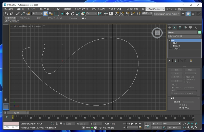Go to End frame button
The width and height of the screenshot is (204, 132).
click(x=140, y=124)
